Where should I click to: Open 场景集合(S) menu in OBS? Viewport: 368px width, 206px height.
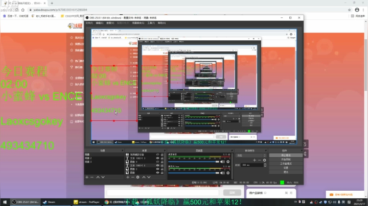point(138,23)
